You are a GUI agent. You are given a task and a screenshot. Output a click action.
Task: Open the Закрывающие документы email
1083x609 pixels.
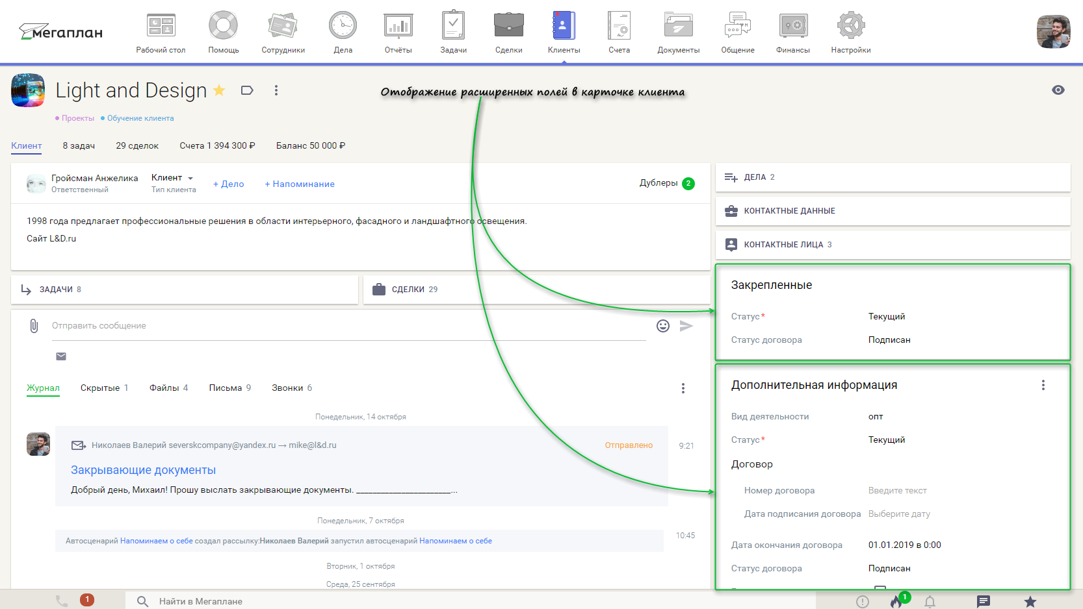[x=143, y=470]
